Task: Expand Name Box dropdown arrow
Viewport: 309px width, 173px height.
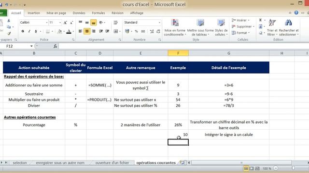Action: click(x=31, y=46)
